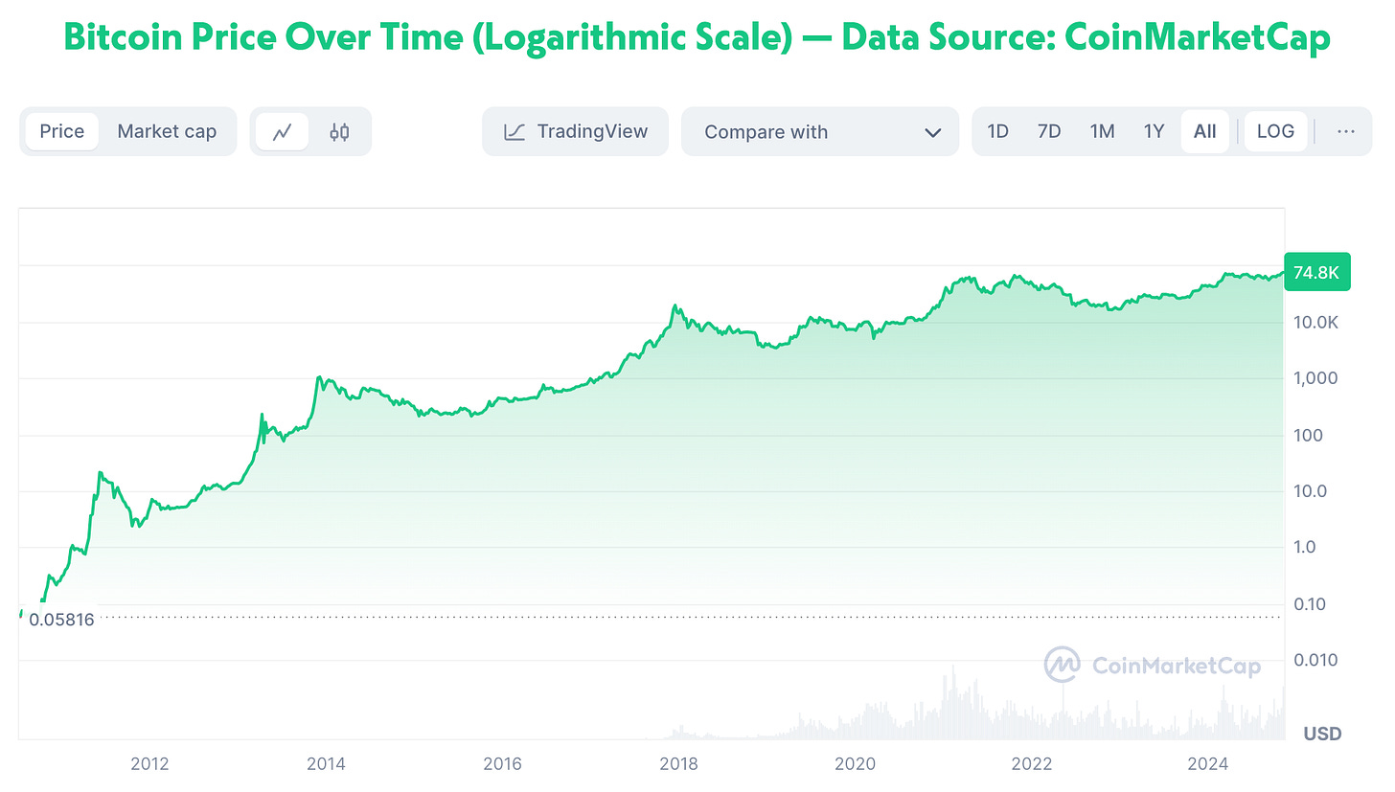Switch to the line chart view icon
The image size is (1395, 792).
click(x=282, y=132)
